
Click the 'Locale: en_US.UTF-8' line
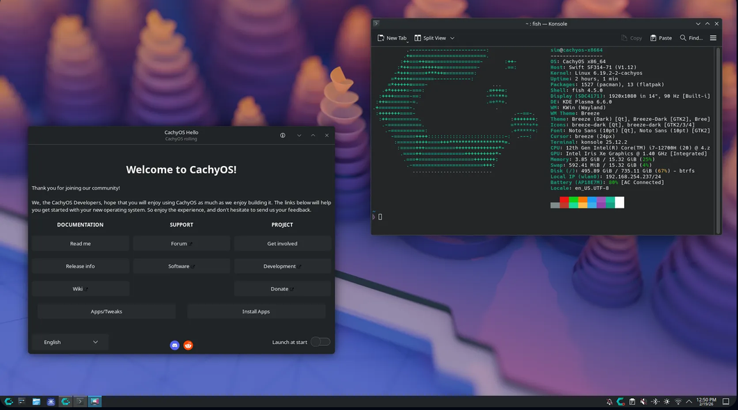(x=580, y=188)
